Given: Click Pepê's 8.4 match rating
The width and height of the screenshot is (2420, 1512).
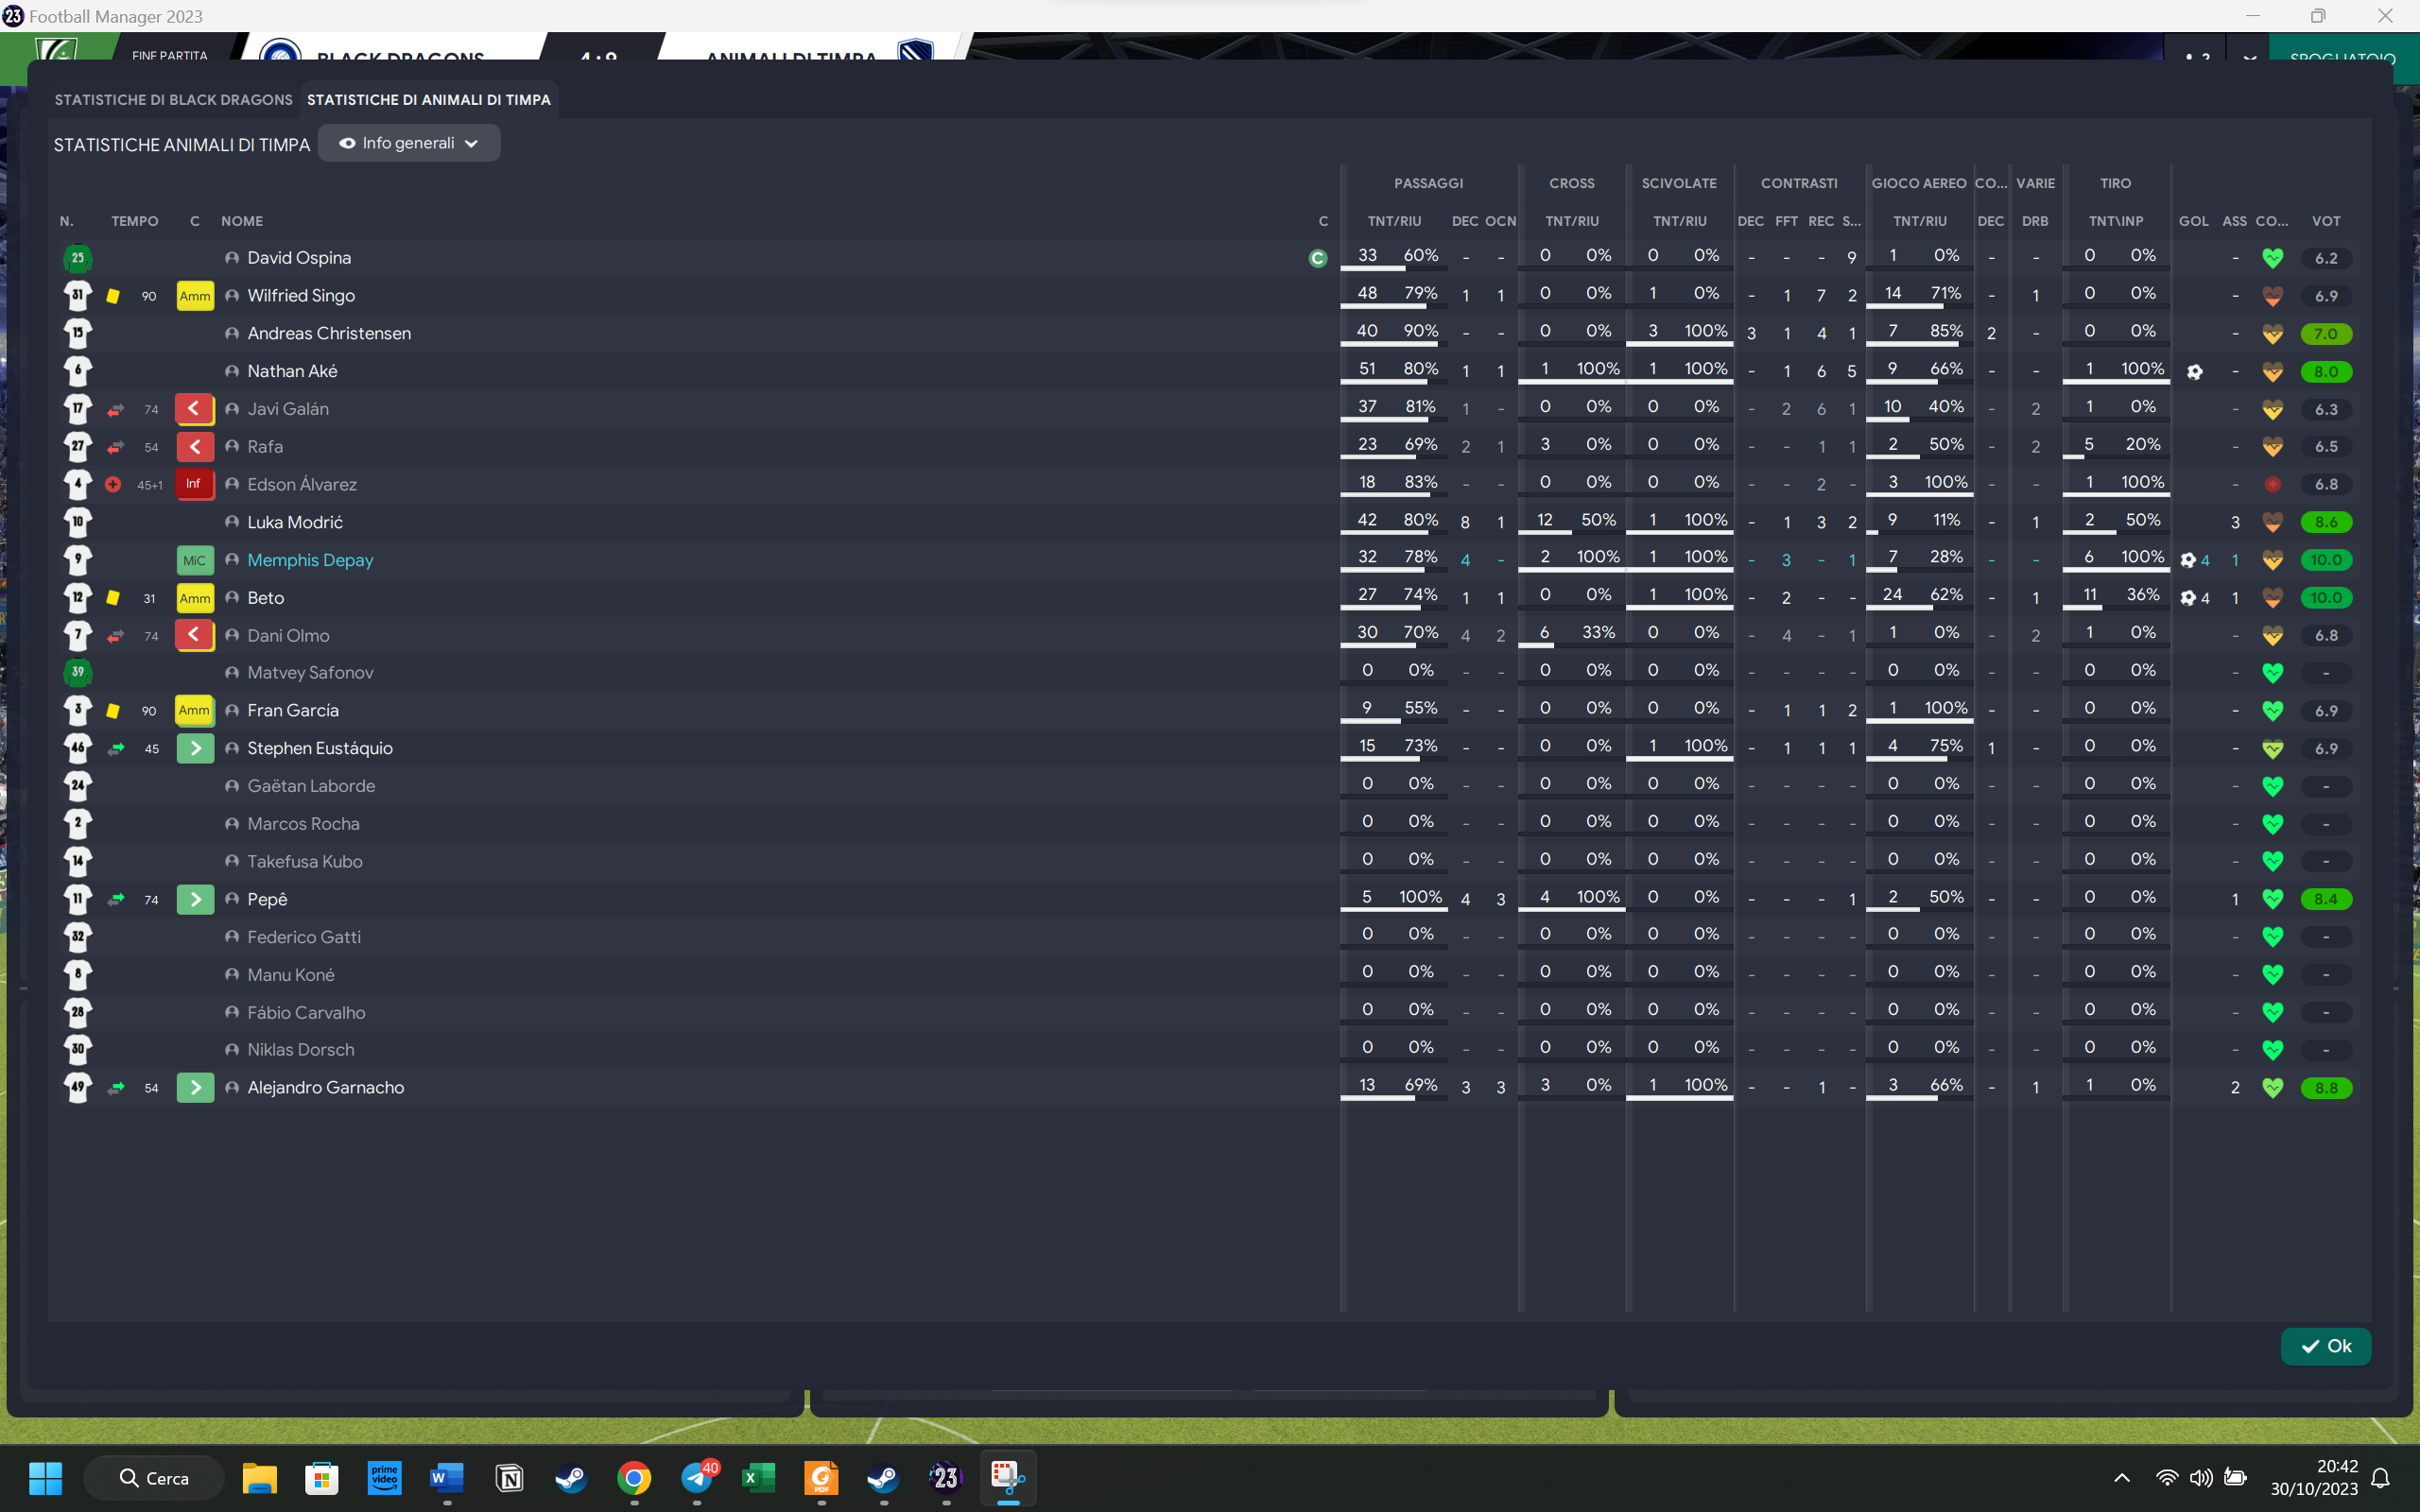Looking at the screenshot, I should coord(2326,899).
